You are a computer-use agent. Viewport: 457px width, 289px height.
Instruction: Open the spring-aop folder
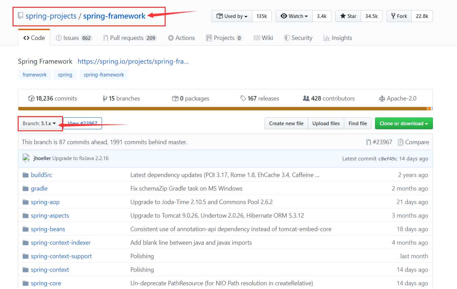tap(45, 202)
